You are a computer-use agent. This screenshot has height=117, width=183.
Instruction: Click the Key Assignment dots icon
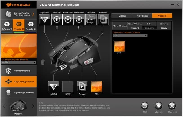8,82
